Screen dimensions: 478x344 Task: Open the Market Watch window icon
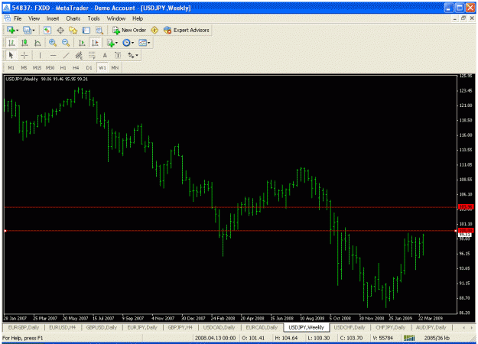pyautogui.click(x=47, y=30)
